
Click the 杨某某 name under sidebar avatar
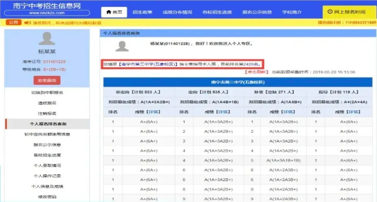[47, 52]
